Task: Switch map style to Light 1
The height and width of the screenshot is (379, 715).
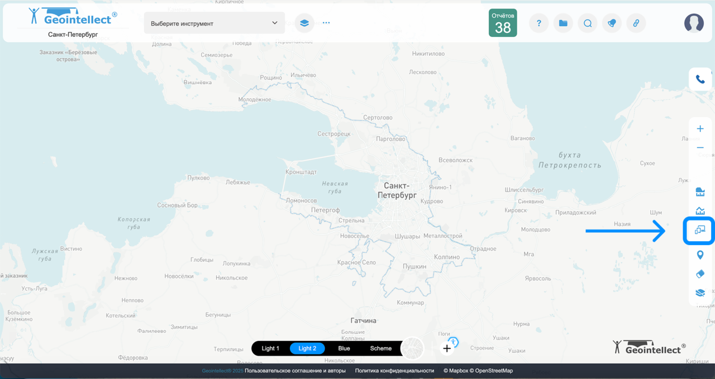Action: (270, 348)
